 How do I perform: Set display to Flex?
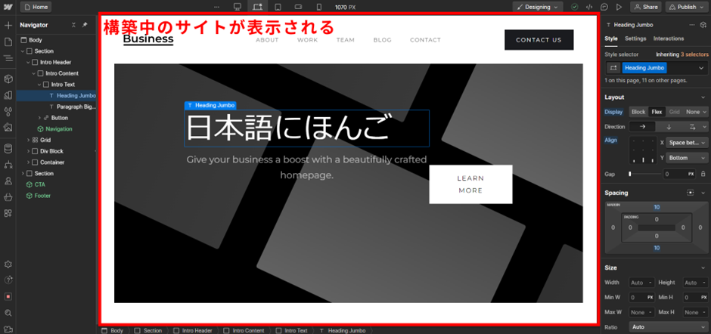coord(656,112)
